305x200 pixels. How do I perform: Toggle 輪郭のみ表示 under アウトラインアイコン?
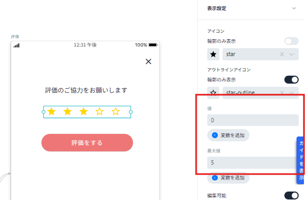(291, 80)
